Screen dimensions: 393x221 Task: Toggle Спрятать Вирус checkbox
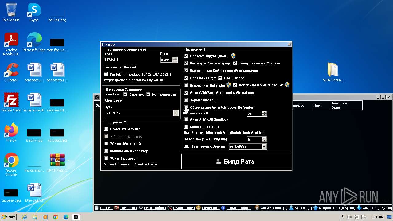click(x=186, y=78)
